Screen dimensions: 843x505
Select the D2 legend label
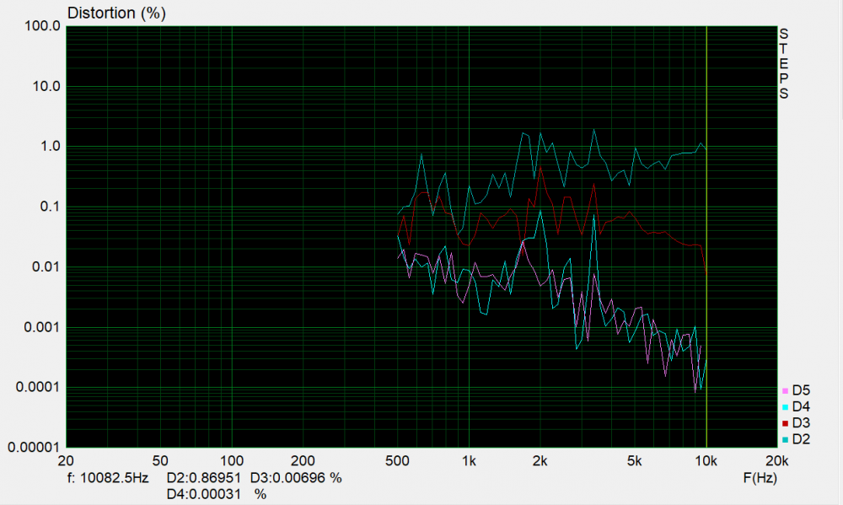(800, 439)
